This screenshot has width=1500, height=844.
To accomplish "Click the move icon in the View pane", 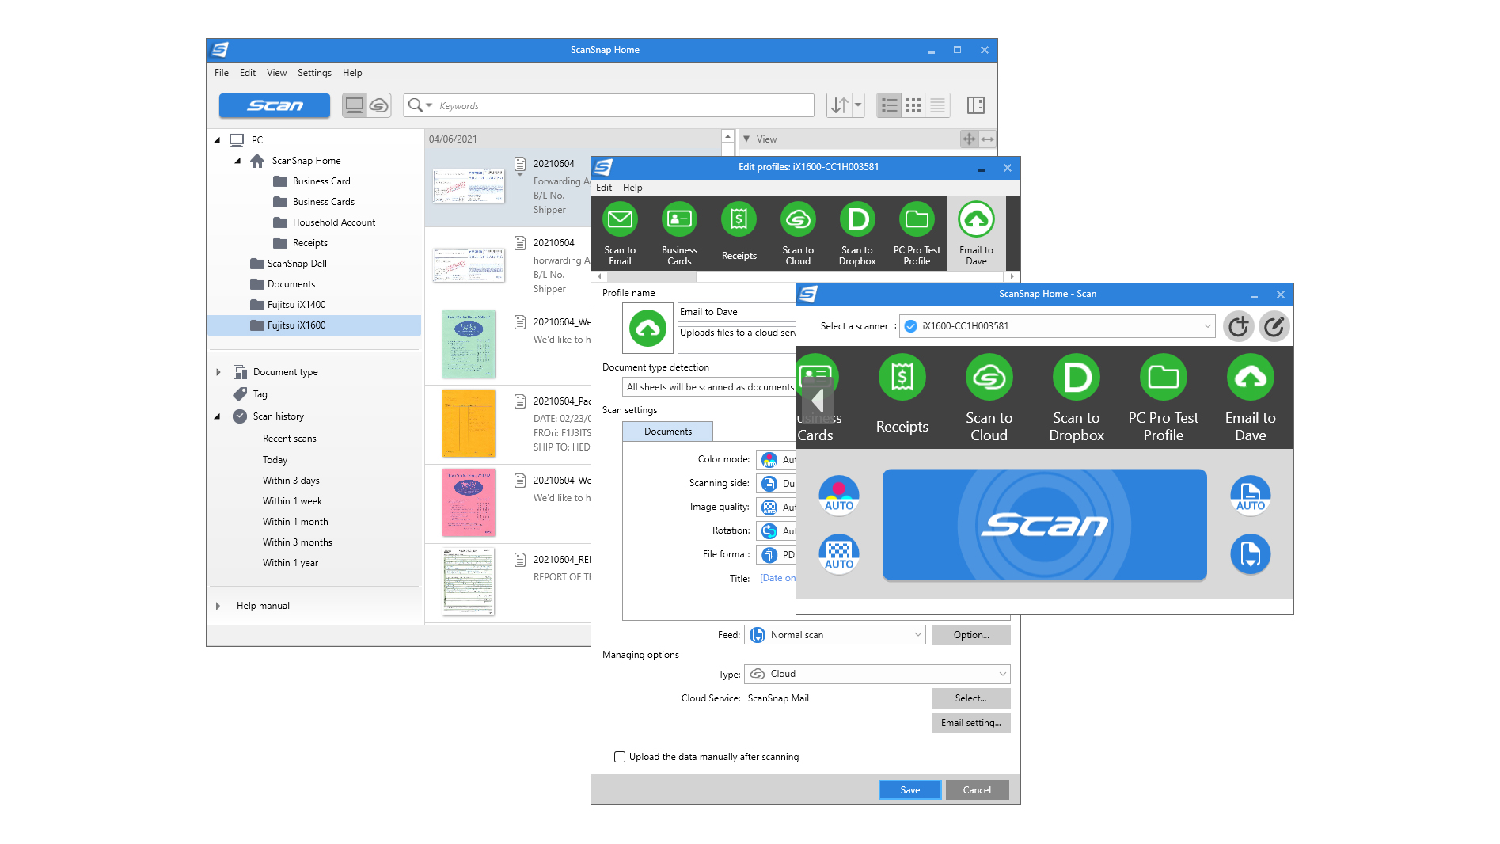I will 969,139.
